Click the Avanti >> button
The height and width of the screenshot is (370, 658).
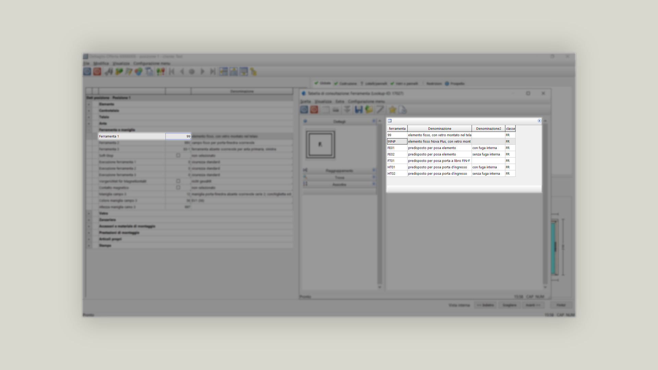(x=533, y=305)
